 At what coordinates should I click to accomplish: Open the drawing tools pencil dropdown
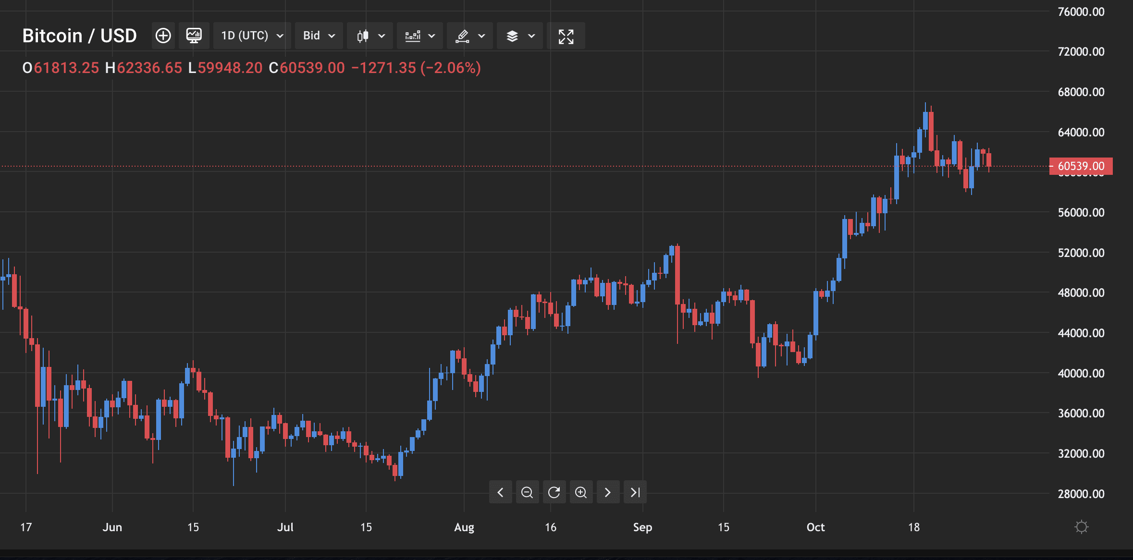pos(470,36)
